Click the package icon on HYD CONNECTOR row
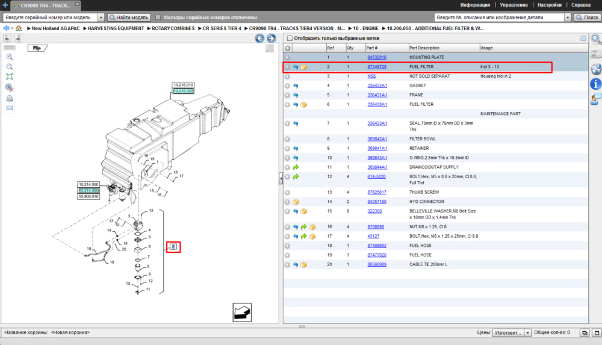 click(296, 202)
